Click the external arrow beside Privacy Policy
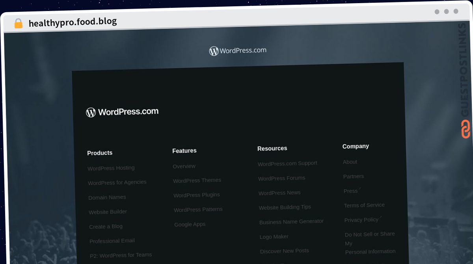Image resolution: width=473 pixels, height=264 pixels. tap(380, 218)
